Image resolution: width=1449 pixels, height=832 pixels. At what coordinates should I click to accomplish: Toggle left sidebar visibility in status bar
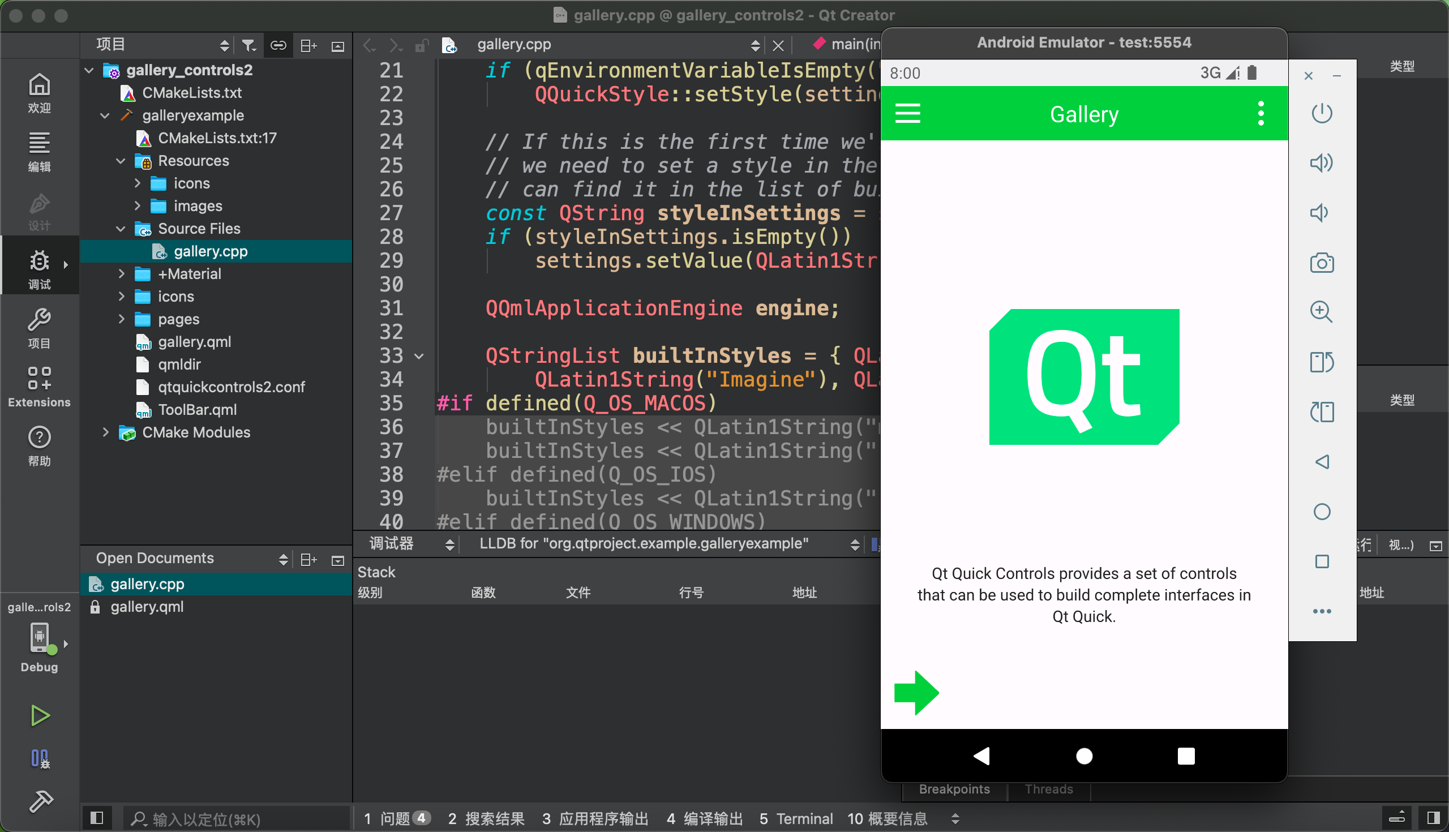[x=97, y=818]
